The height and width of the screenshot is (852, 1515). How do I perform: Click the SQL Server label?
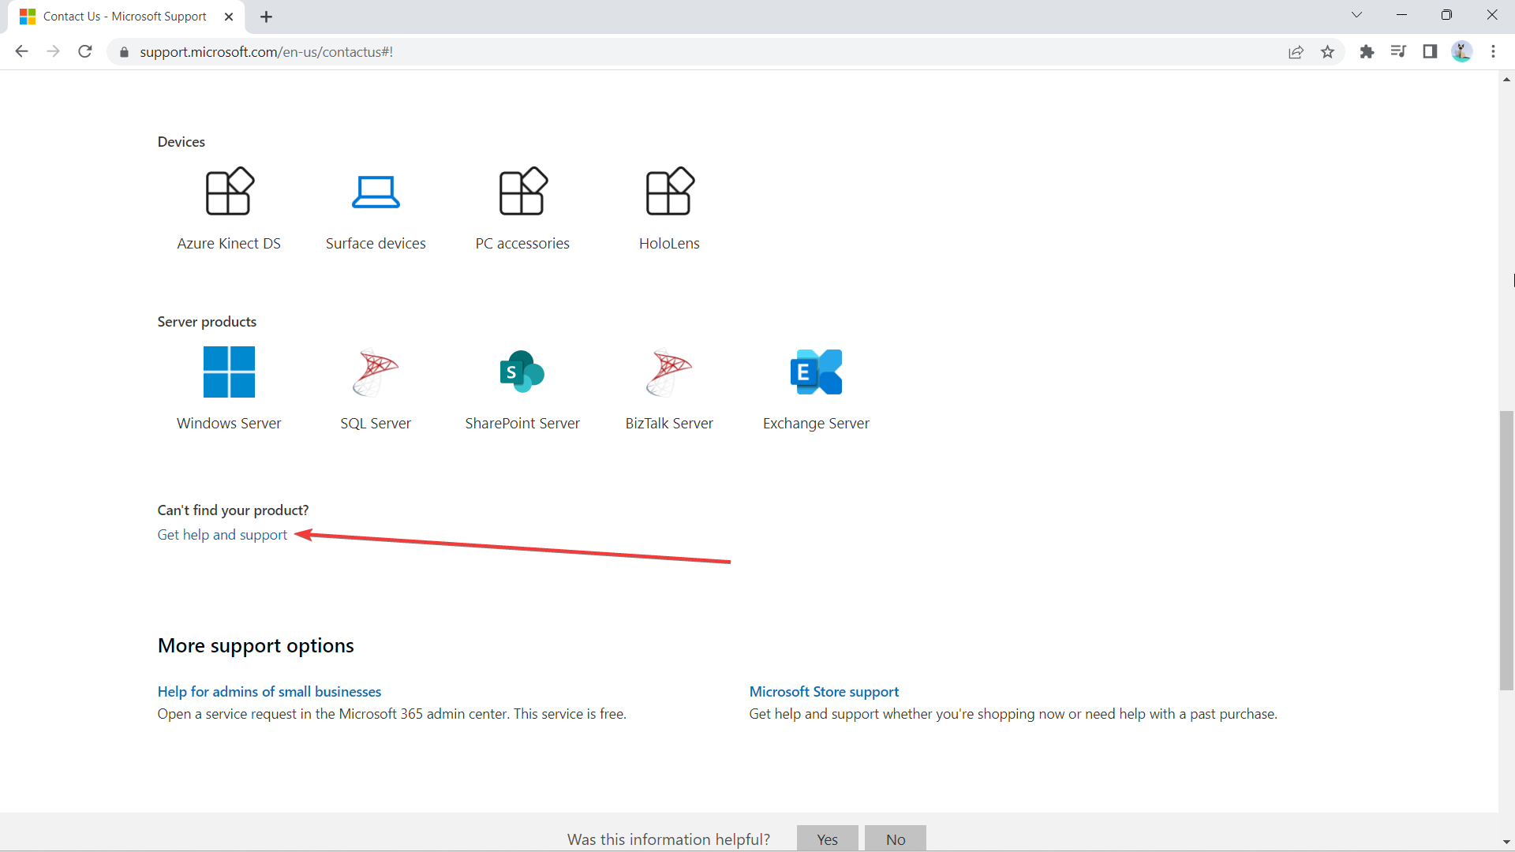[x=376, y=424]
